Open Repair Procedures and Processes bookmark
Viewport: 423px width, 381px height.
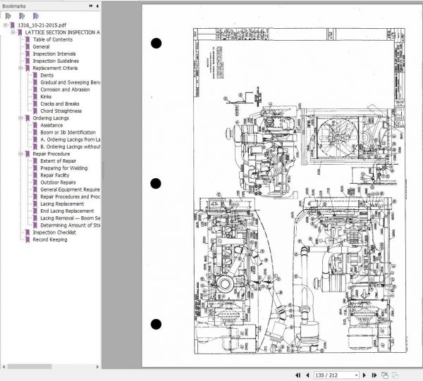[x=70, y=196]
